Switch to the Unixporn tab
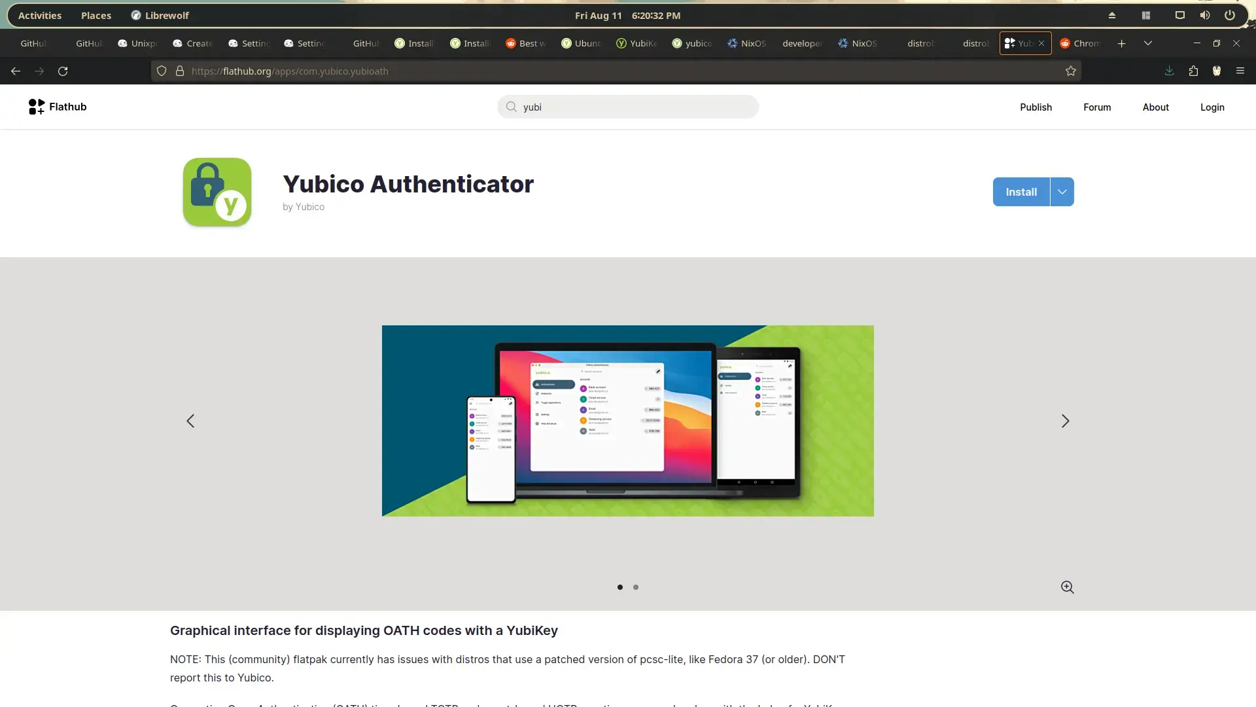Viewport: 1256px width, 707px height. pyautogui.click(x=138, y=44)
